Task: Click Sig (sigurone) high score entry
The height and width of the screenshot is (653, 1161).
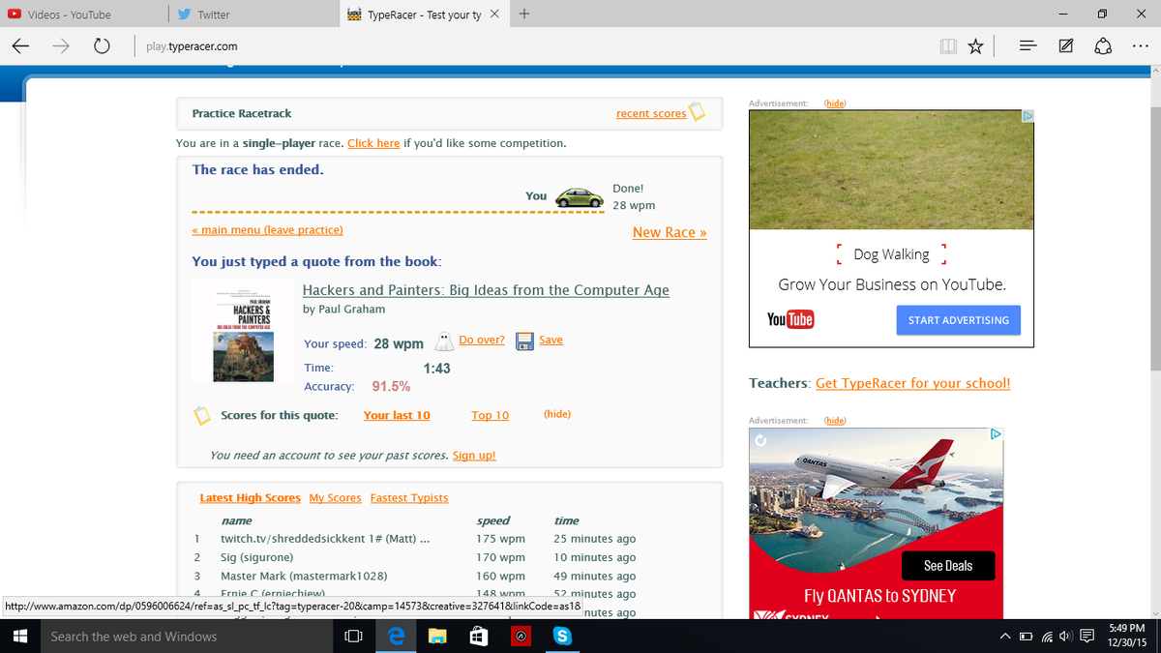Action: click(x=256, y=557)
